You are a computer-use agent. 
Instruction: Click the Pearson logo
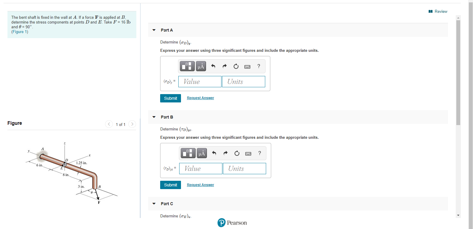[232, 223]
